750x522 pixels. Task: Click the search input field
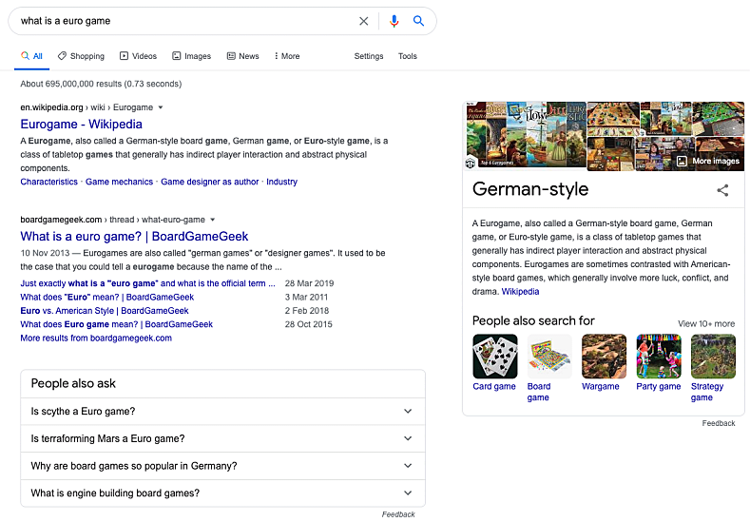coord(184,21)
